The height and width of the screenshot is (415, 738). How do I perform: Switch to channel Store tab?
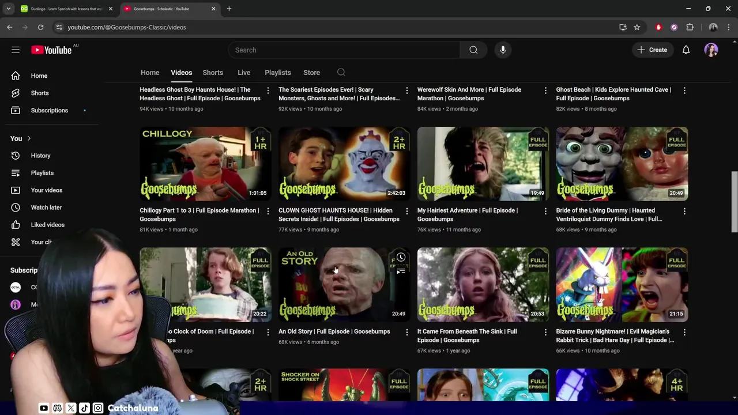coord(311,73)
